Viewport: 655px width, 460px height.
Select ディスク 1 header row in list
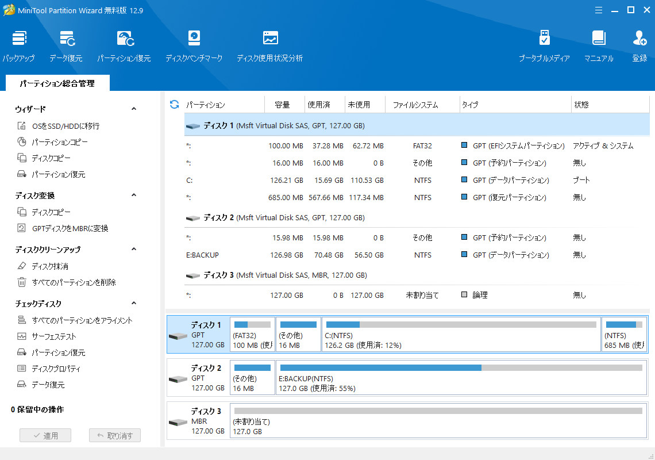click(417, 125)
